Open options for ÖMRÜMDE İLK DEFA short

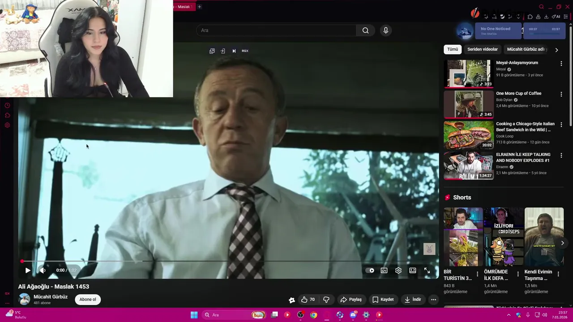tap(518, 274)
